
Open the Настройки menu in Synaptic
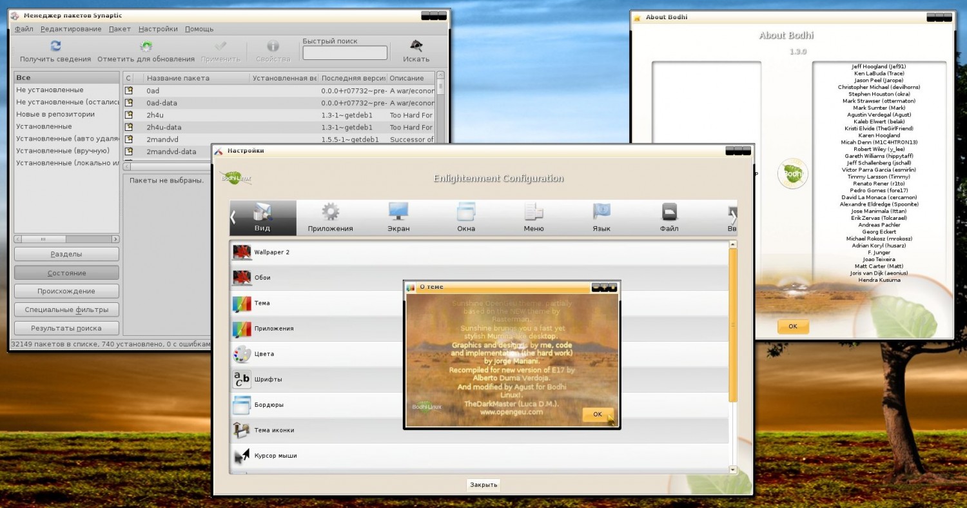click(x=158, y=29)
